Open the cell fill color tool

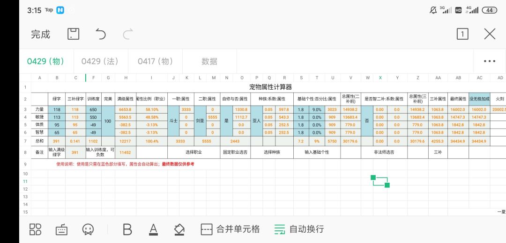(179, 229)
